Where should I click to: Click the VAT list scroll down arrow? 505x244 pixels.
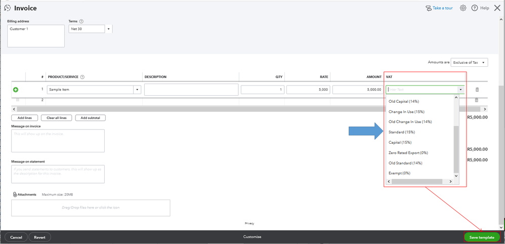click(x=456, y=176)
